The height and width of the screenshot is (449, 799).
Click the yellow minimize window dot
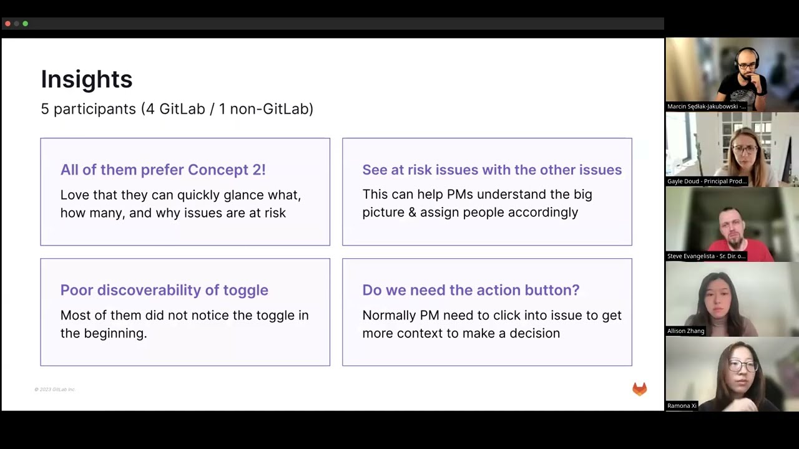pyautogui.click(x=16, y=24)
